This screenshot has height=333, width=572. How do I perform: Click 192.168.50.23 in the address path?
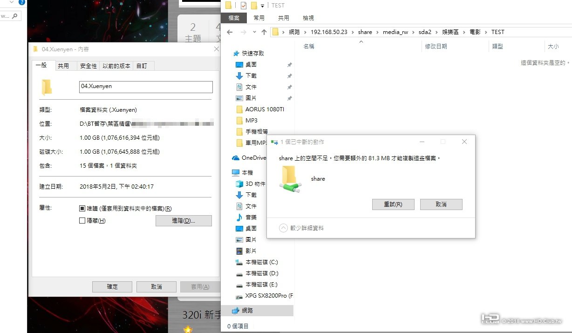click(329, 32)
